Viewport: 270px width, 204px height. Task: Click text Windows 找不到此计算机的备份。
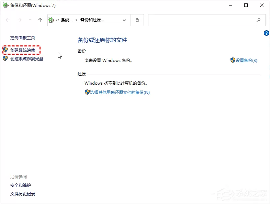116,83
